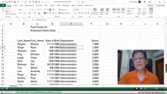Click the formula bar showing Administration
The image size is (167, 94).
(100, 20)
